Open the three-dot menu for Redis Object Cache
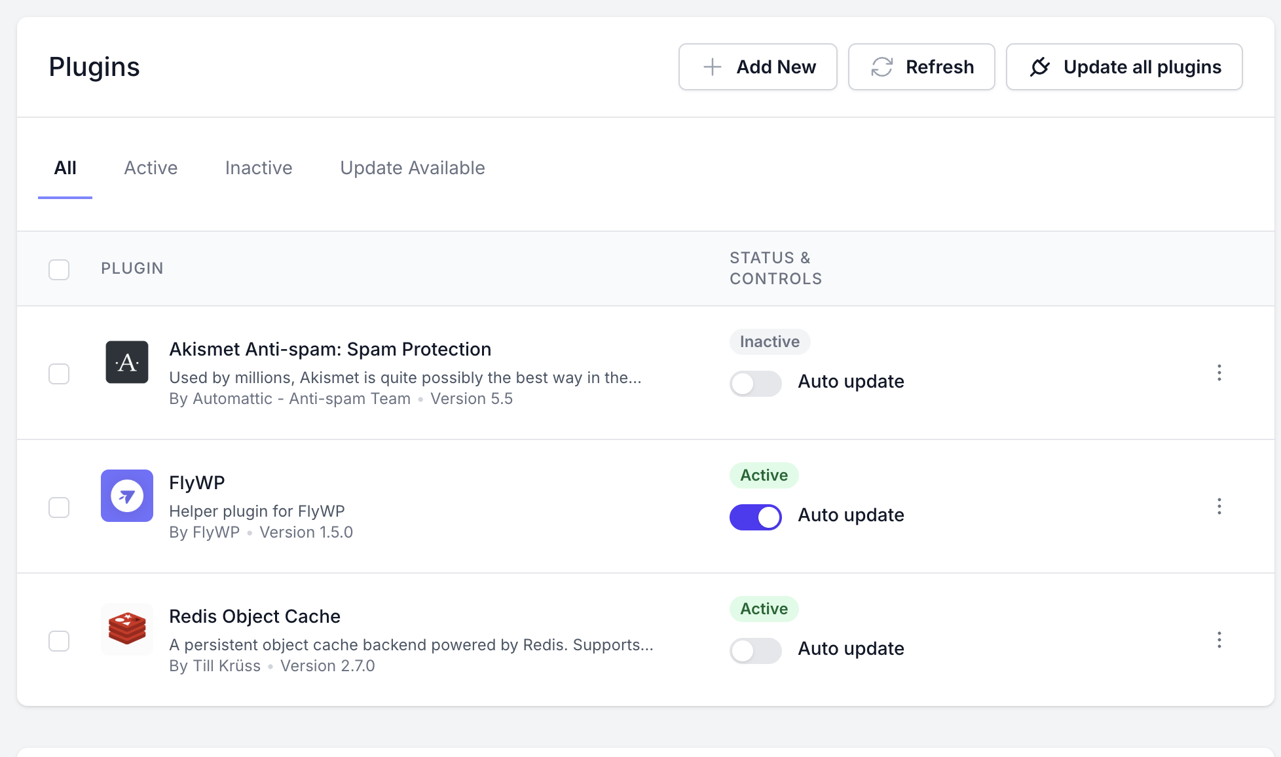 [1219, 640]
